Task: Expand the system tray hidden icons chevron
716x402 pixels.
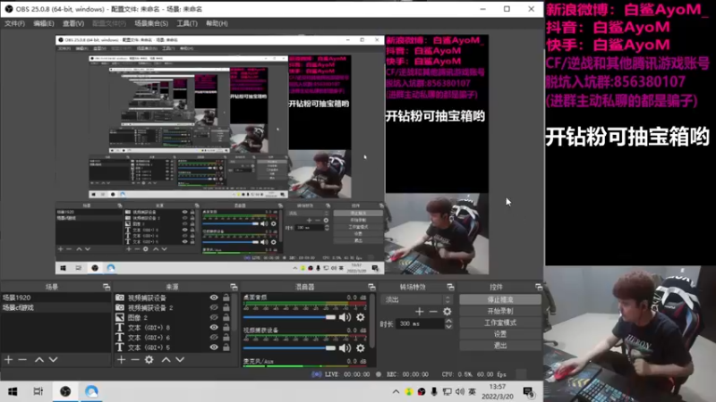Action: (396, 391)
